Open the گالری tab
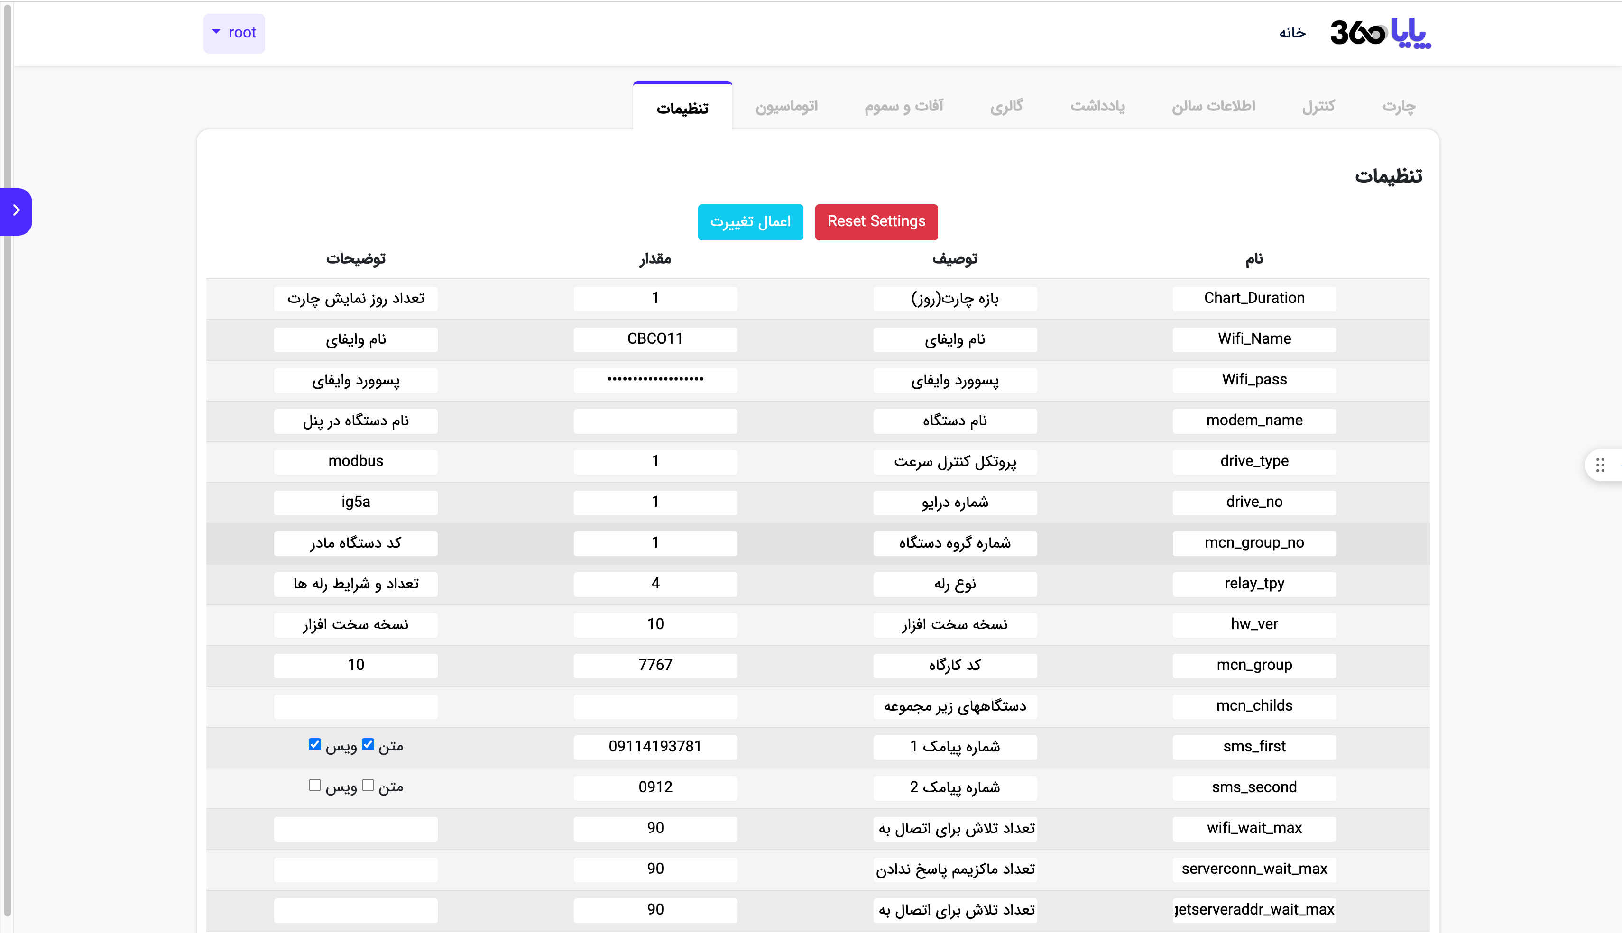The height and width of the screenshot is (933, 1622). click(1006, 106)
